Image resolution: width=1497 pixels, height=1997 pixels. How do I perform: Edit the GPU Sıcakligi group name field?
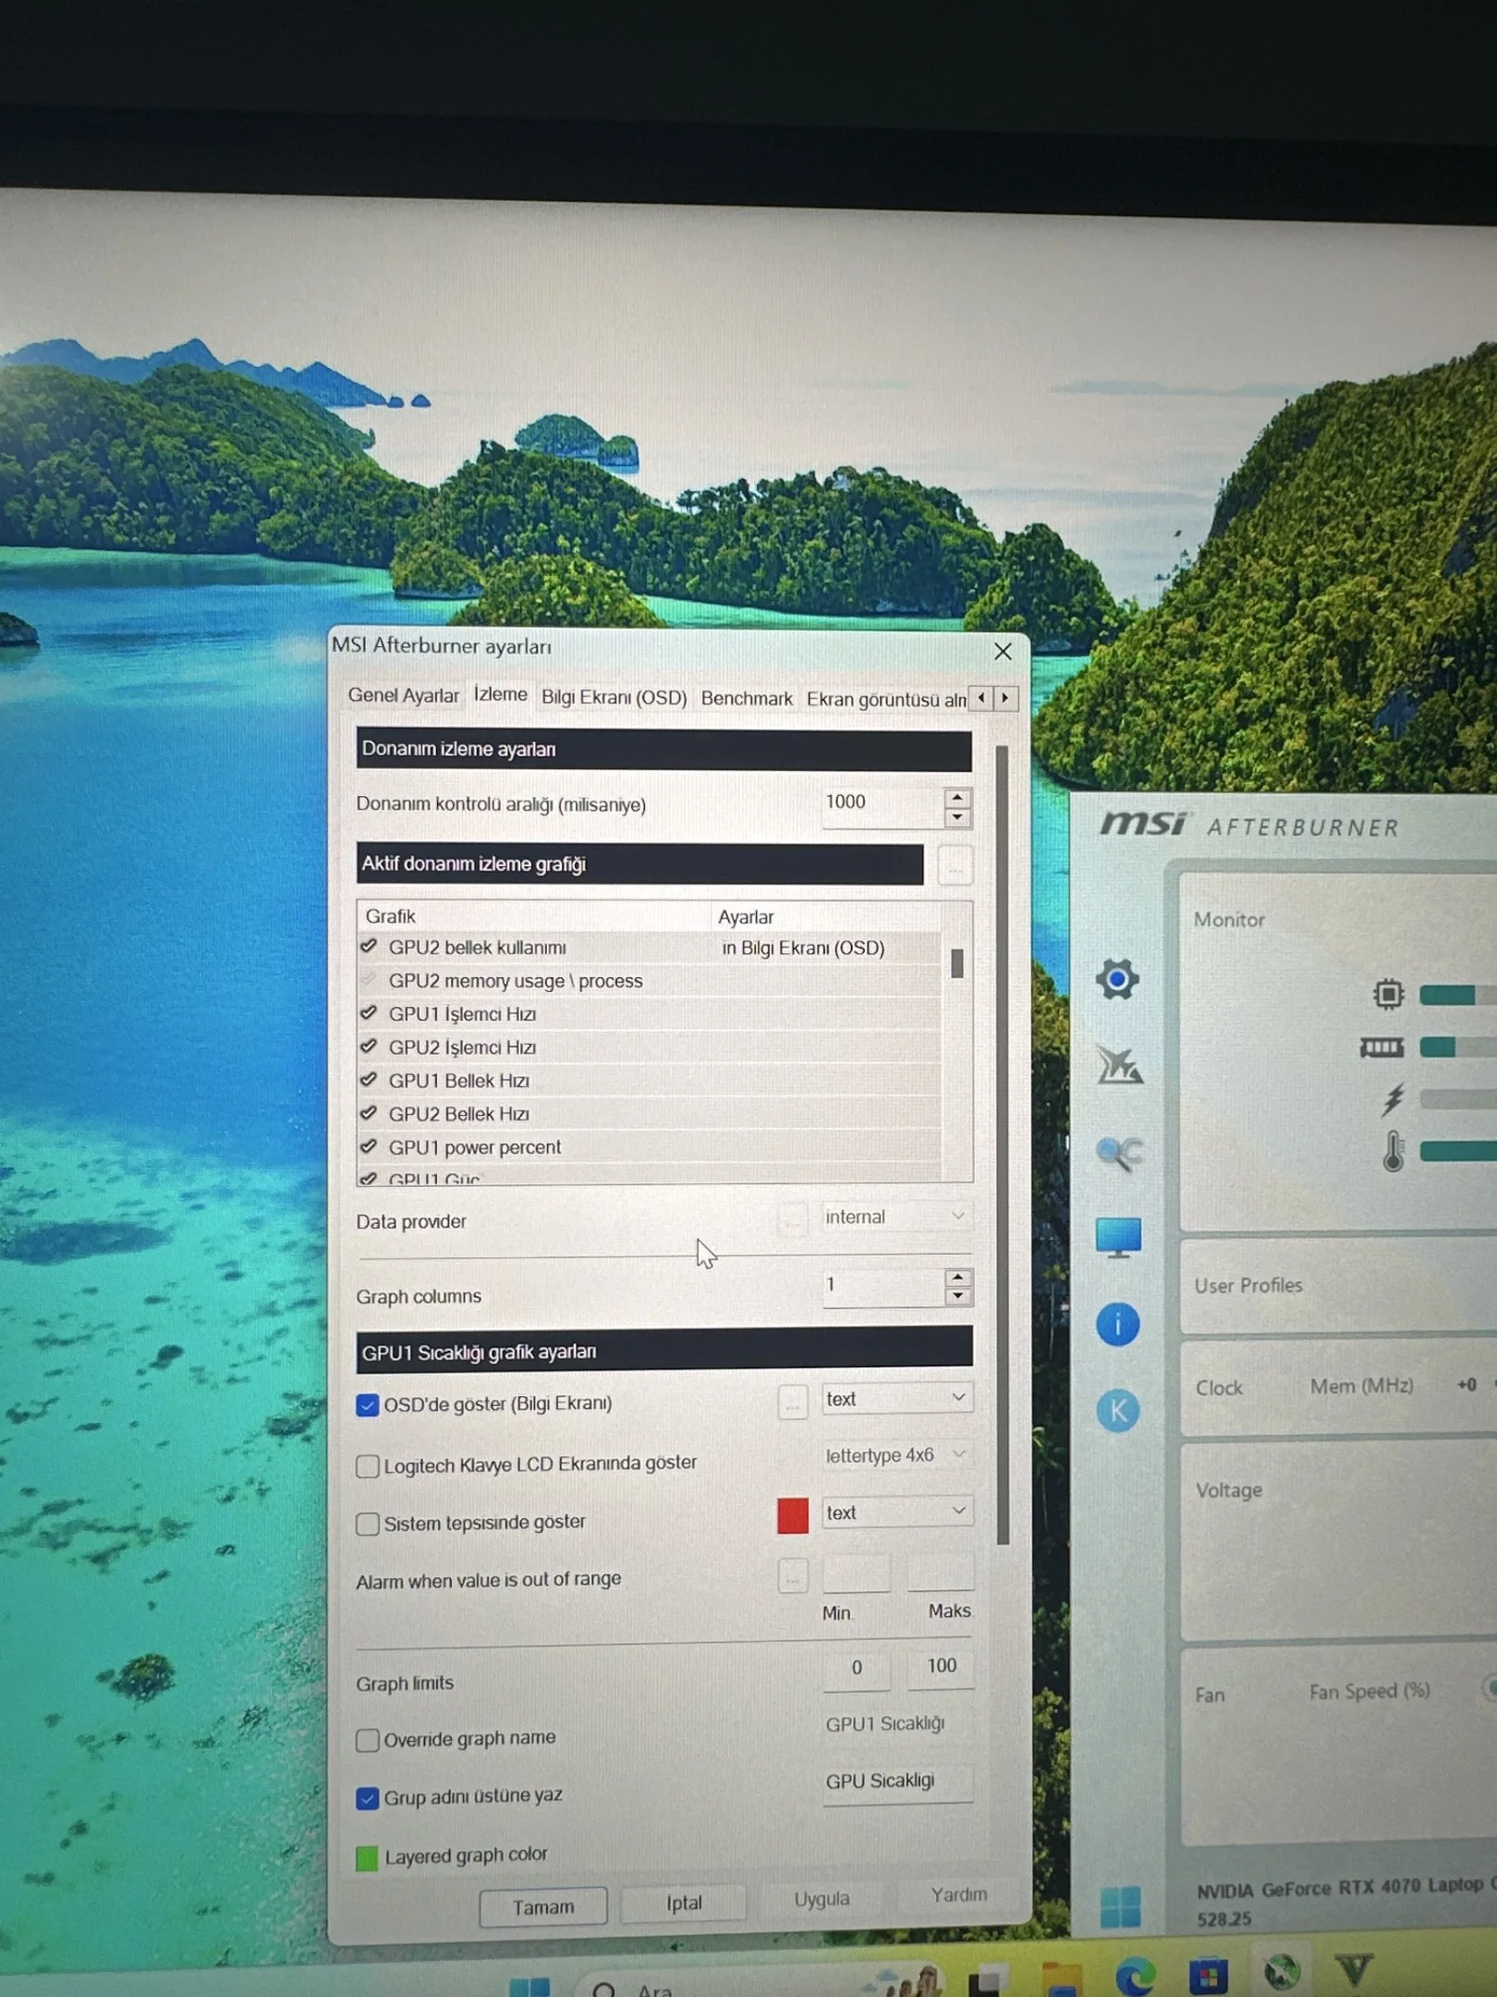tap(897, 1782)
